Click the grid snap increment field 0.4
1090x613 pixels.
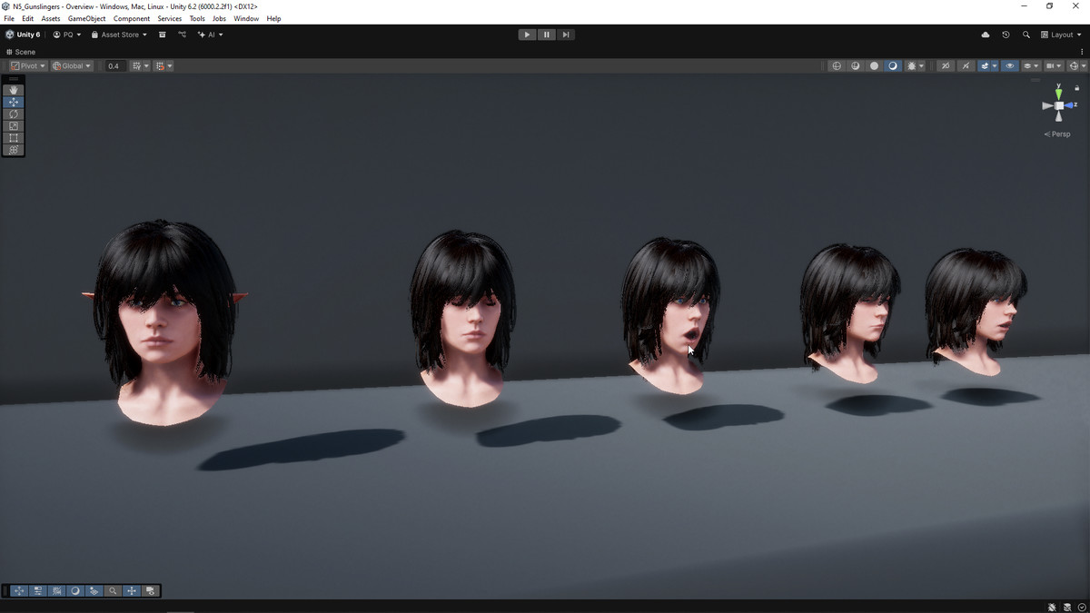114,65
